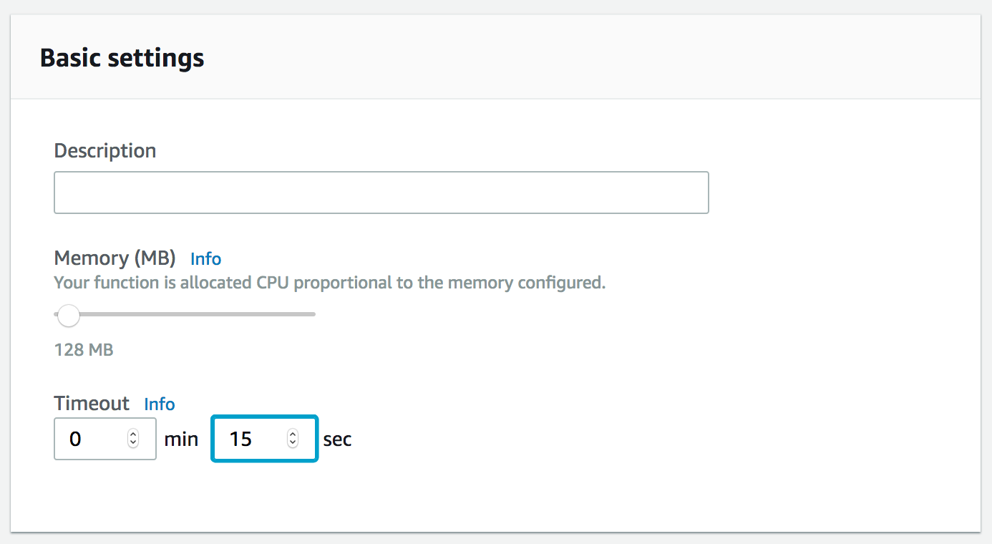Open the Info link beside Timeout
The width and height of the screenshot is (992, 544).
click(x=160, y=404)
